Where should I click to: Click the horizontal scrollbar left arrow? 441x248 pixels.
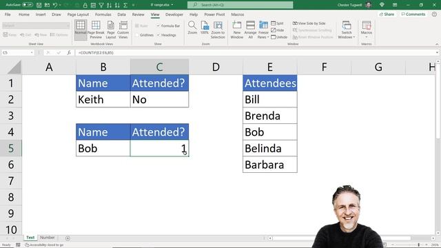(270, 238)
